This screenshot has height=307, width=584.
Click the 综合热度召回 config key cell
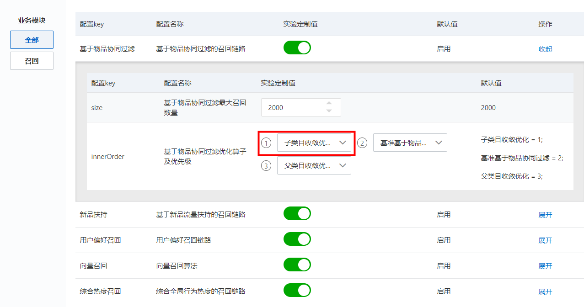point(100,291)
